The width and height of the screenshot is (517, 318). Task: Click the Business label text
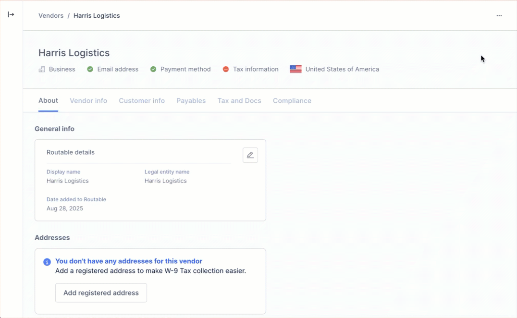62,69
